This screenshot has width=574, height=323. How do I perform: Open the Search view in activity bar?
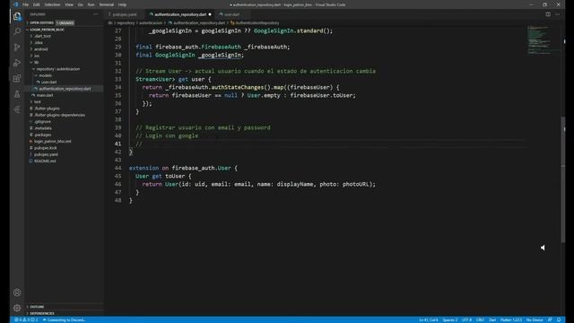17,31
